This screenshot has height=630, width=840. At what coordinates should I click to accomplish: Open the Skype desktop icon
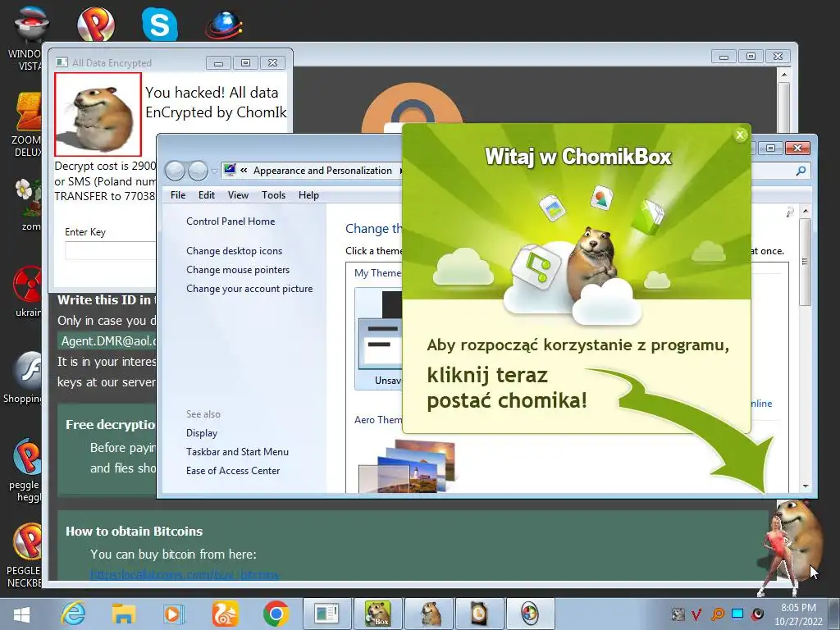point(160,24)
